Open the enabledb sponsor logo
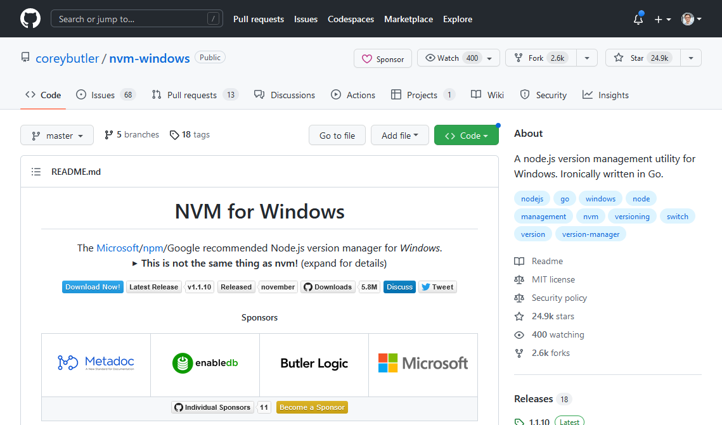The image size is (722, 425). (x=205, y=363)
